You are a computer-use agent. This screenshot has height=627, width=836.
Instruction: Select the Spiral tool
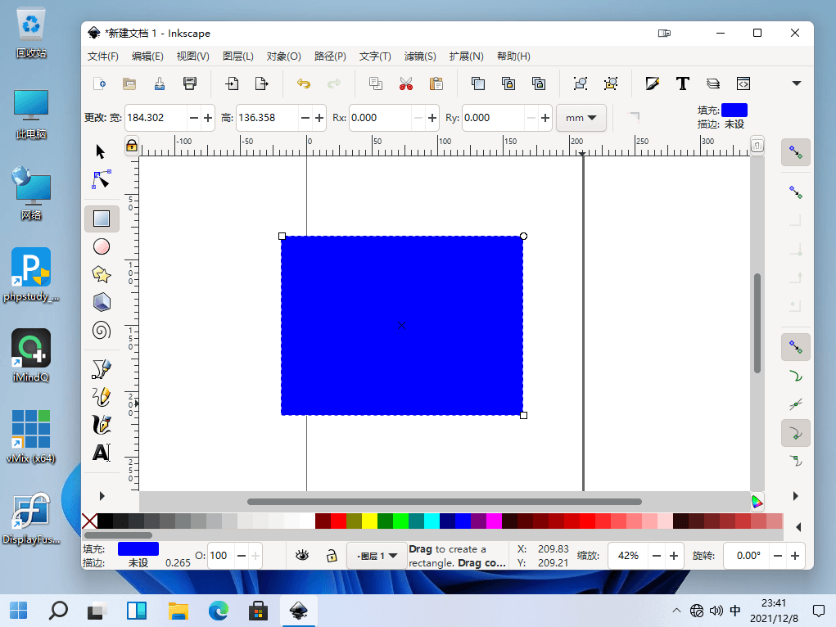click(x=102, y=331)
